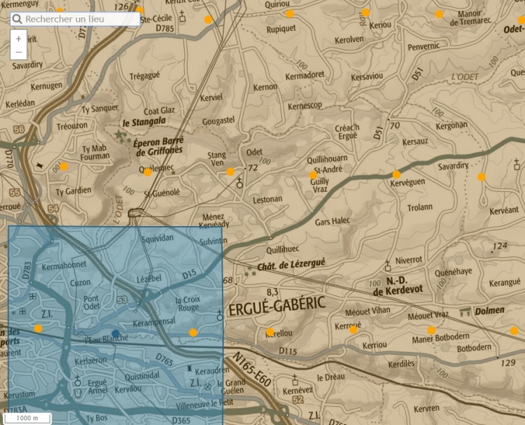Select the orange marker above Guilly Vraz

pos(313,175)
